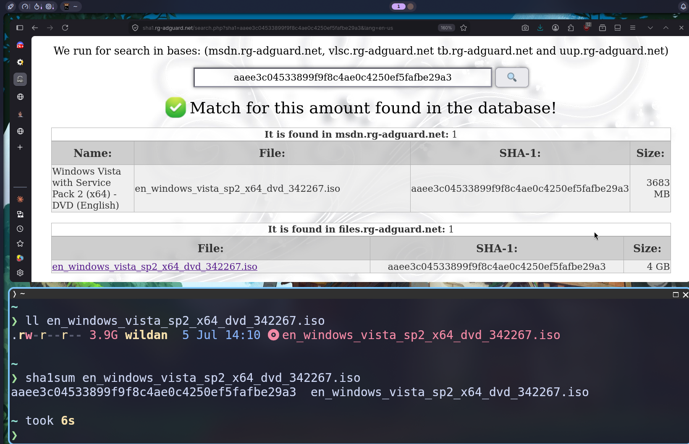Click the CPU chip indicator in top bar

click(x=50, y=6)
